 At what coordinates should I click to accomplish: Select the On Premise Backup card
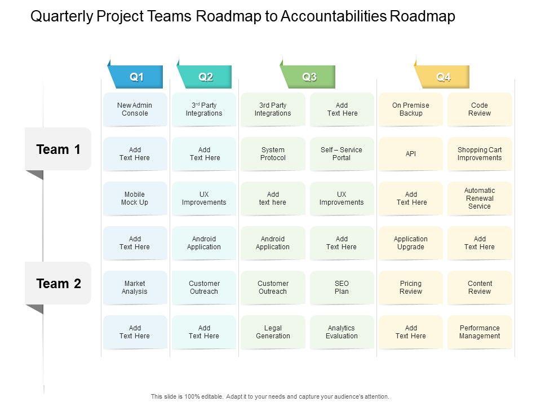tap(411, 109)
